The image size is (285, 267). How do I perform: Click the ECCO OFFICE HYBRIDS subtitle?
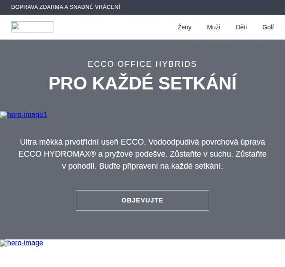point(142,64)
